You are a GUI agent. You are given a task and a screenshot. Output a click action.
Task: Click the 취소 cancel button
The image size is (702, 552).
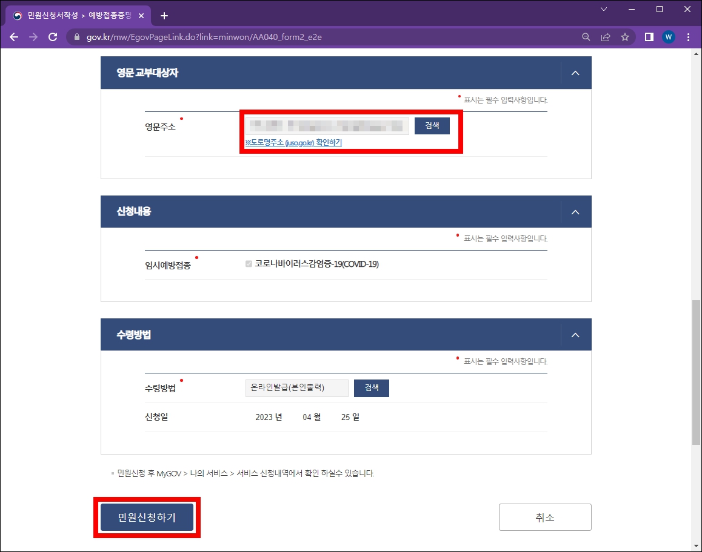tap(544, 517)
